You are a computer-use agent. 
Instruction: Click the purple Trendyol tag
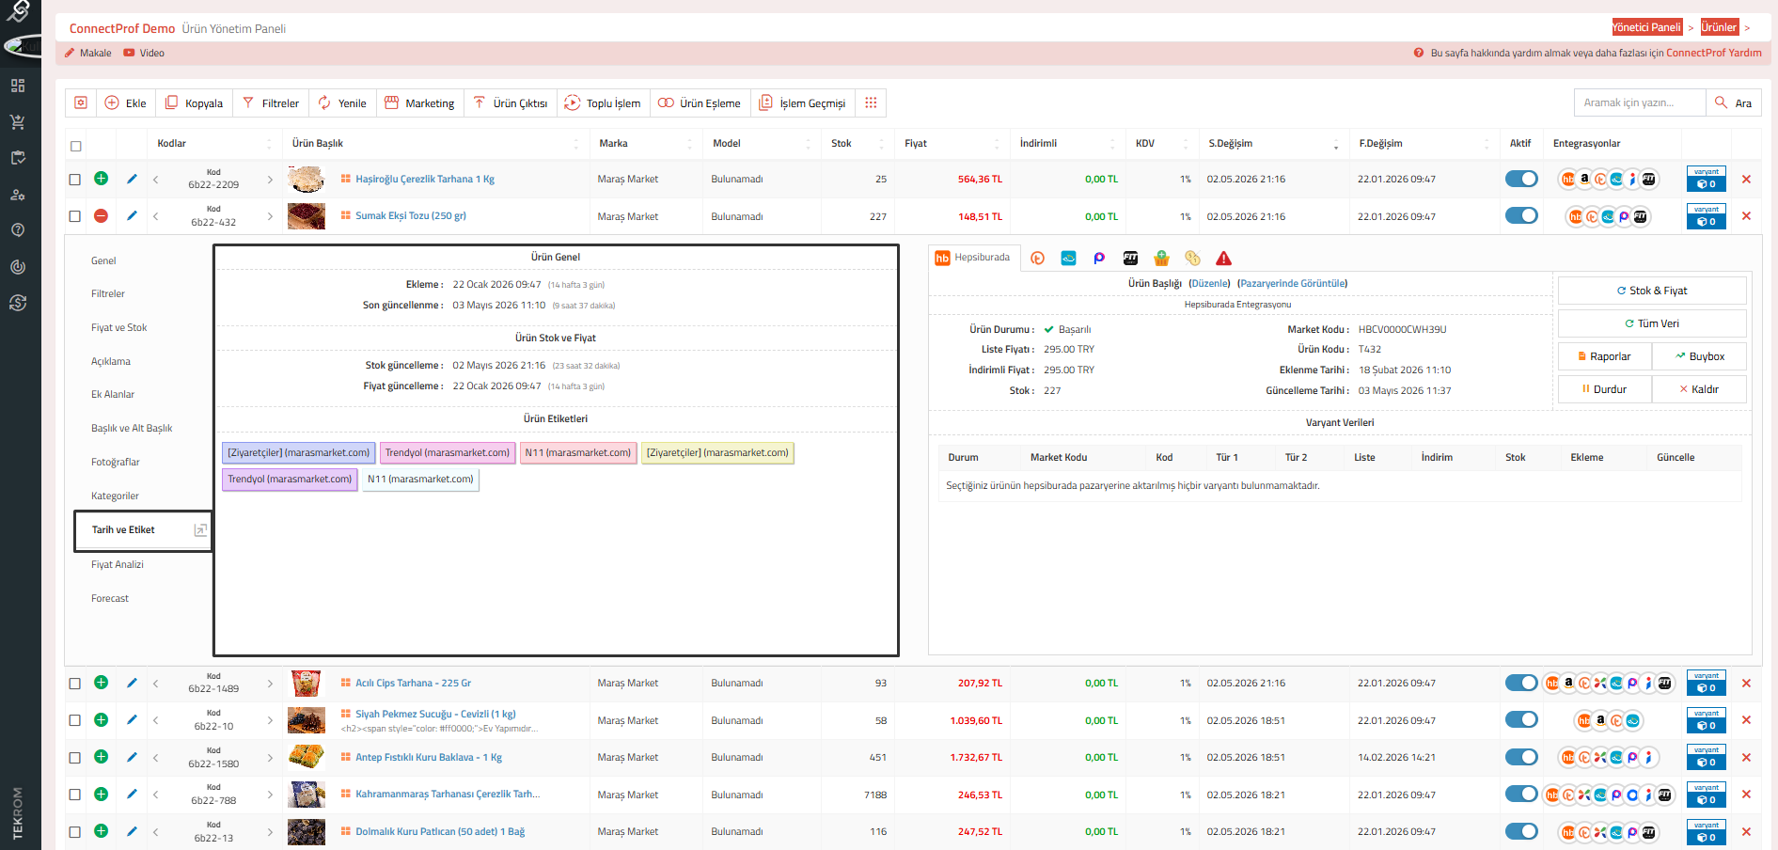[x=290, y=480]
